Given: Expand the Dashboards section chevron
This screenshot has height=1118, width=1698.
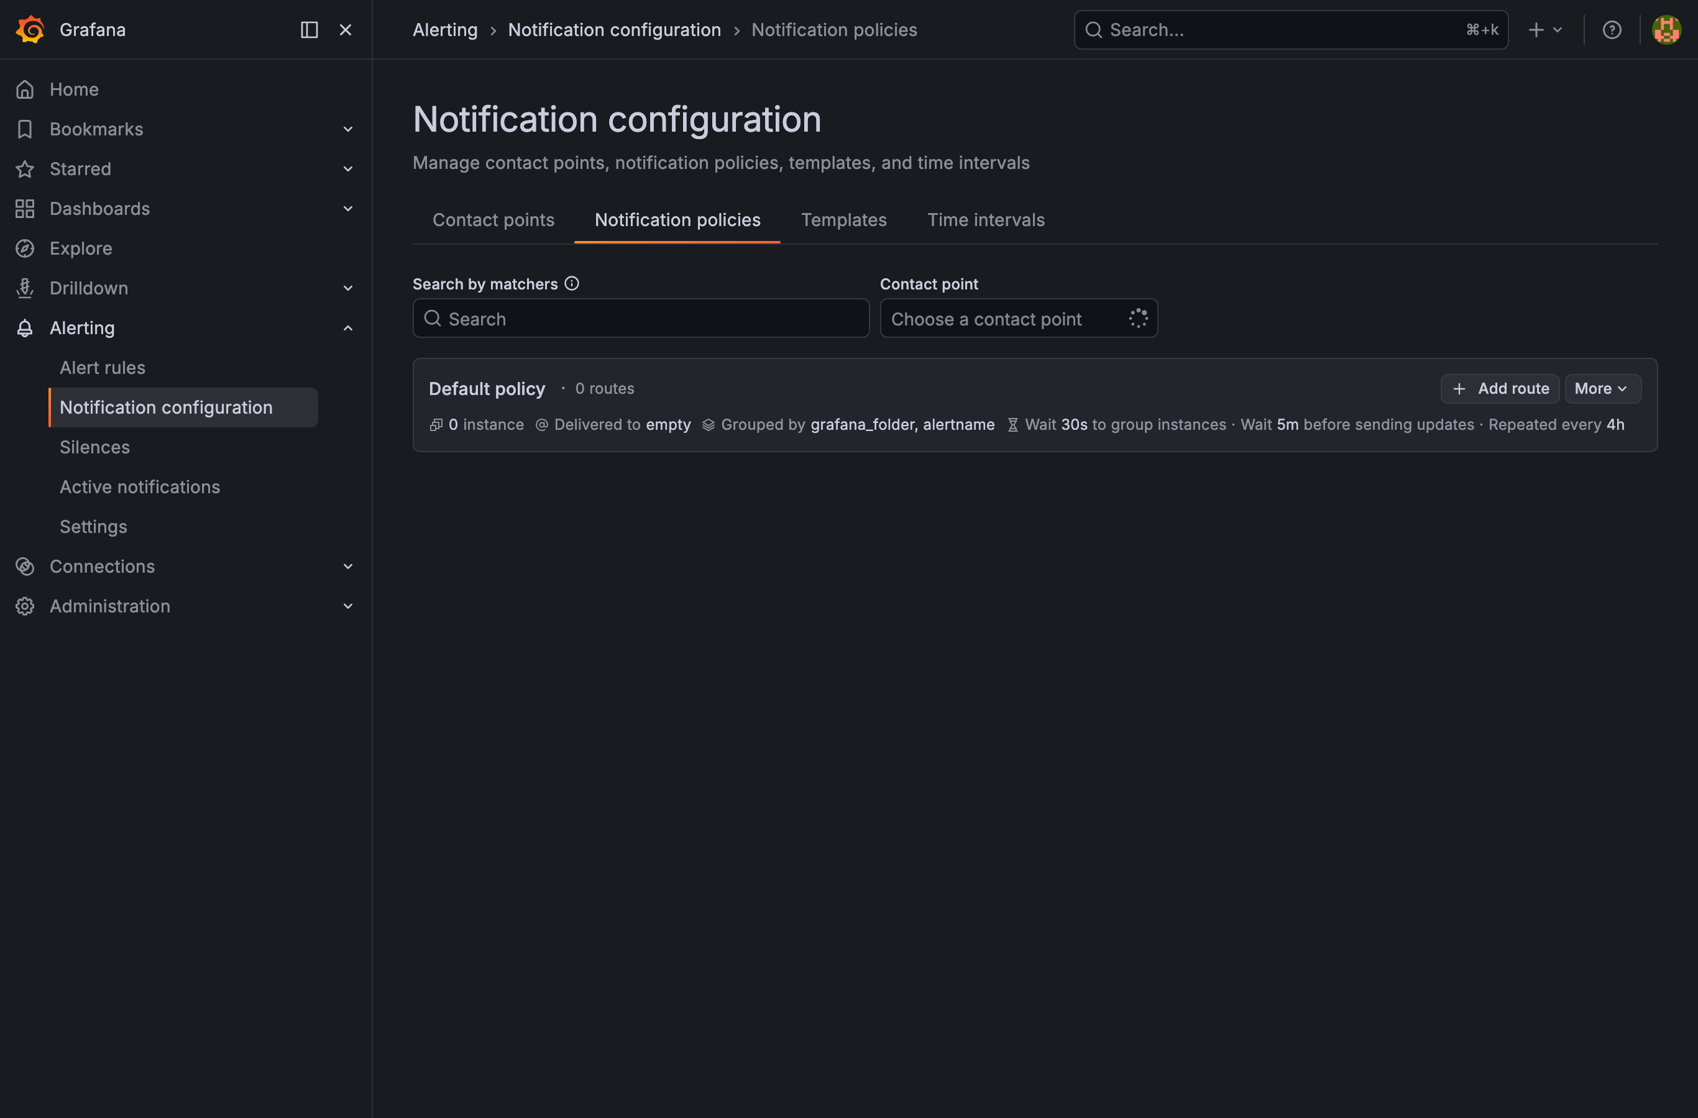Looking at the screenshot, I should 348,209.
